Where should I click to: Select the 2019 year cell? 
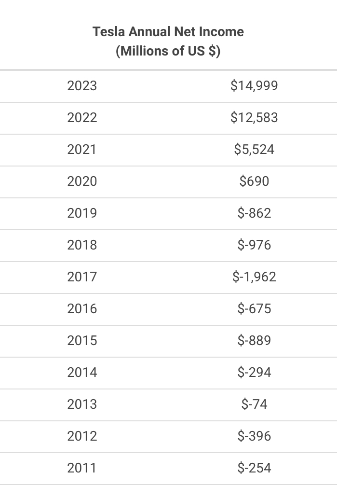[x=82, y=213]
